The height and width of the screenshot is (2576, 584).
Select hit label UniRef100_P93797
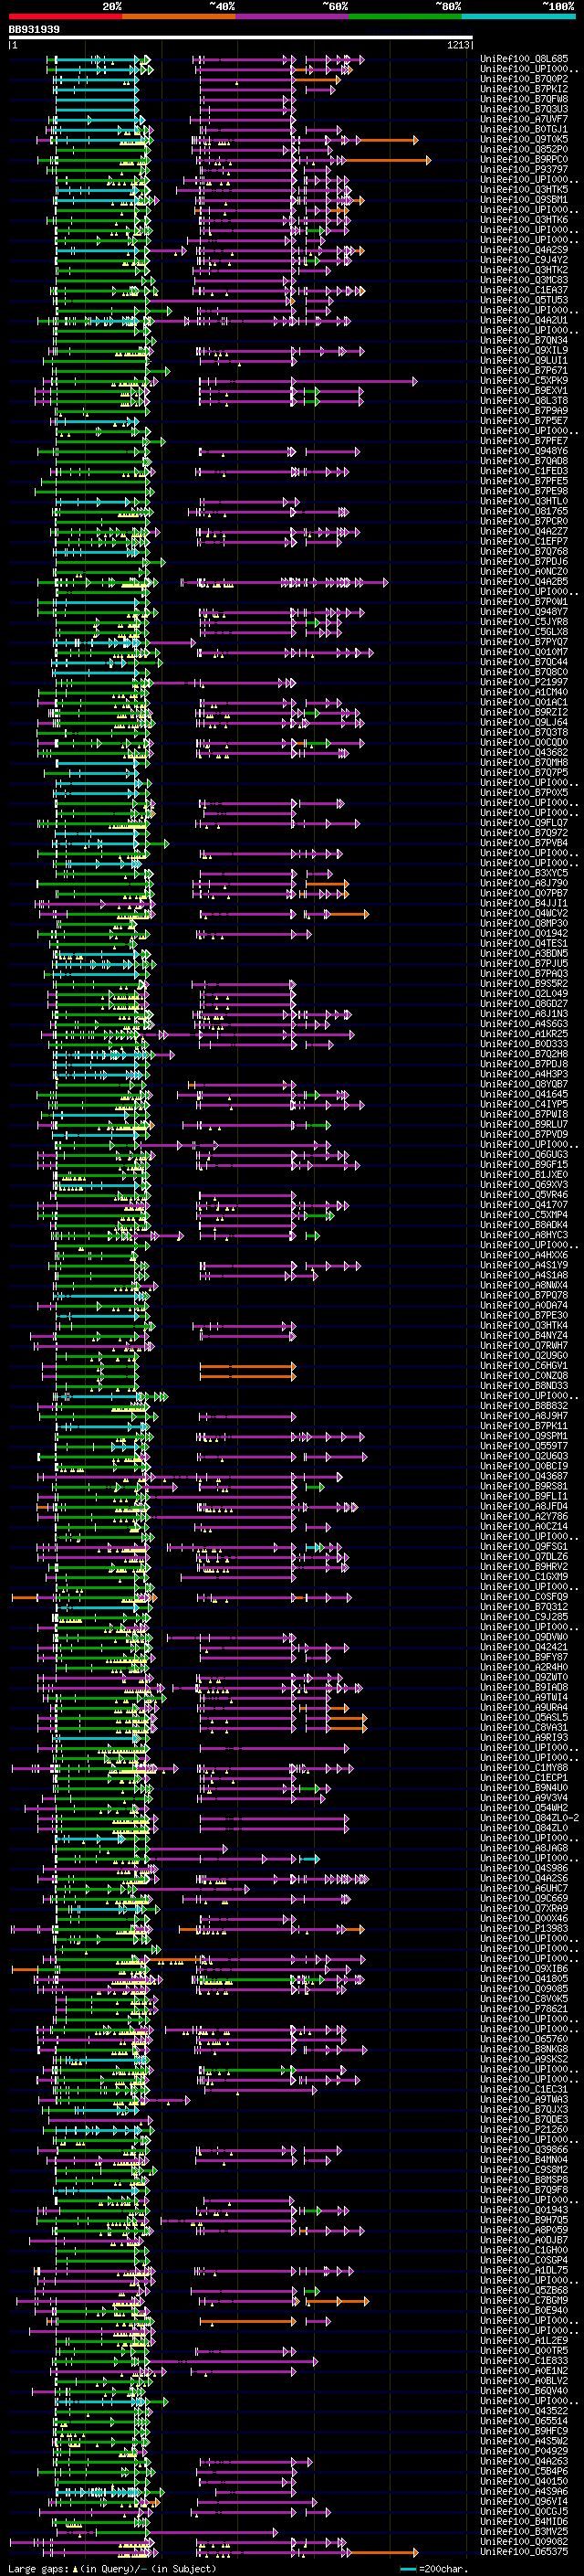coord(524,169)
